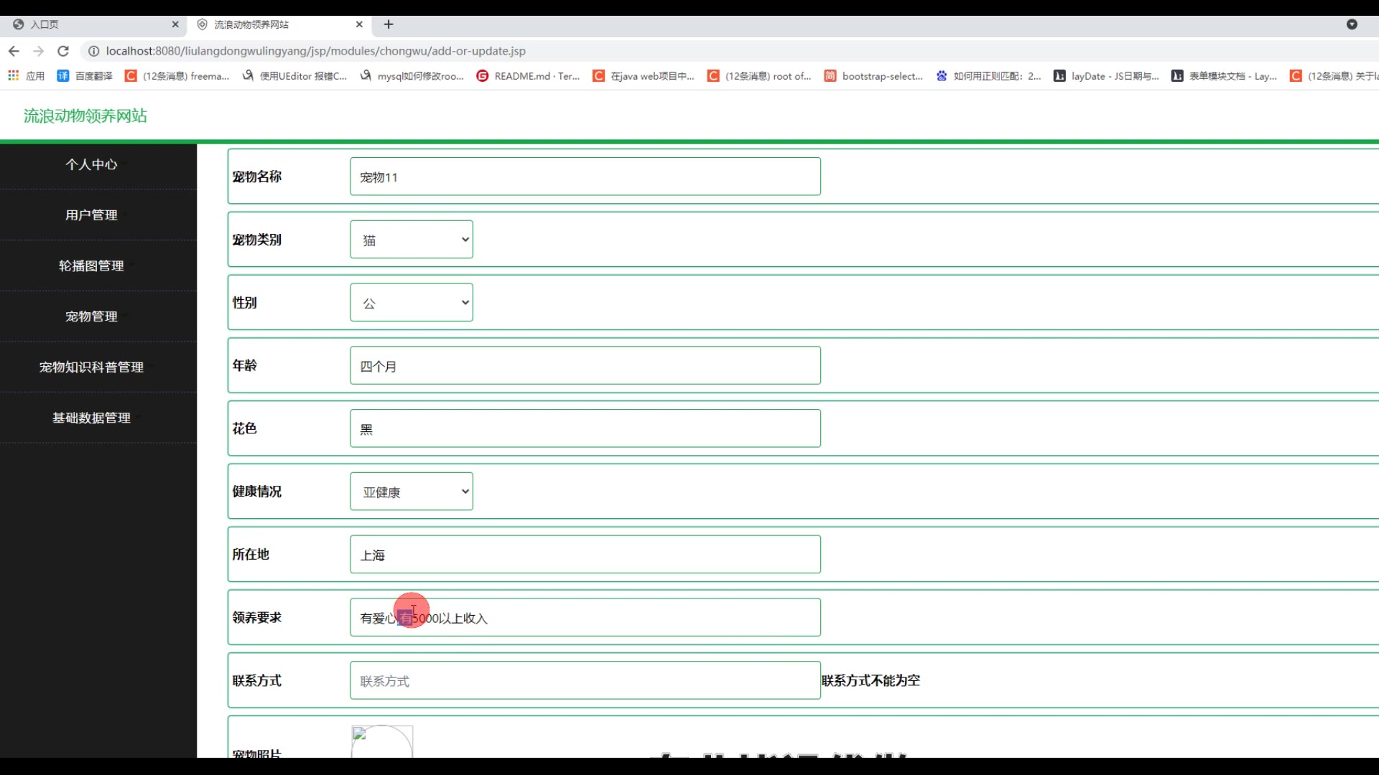Click the 领养要求 input field
This screenshot has height=775, width=1379.
pos(585,617)
